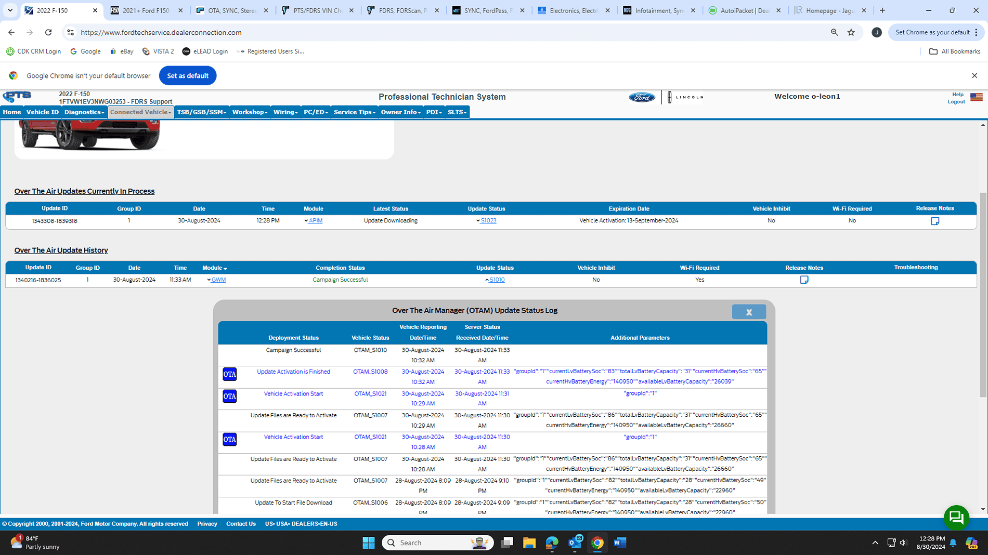Open the Diagnostics dropdown menu
The image size is (988, 555).
click(x=84, y=112)
